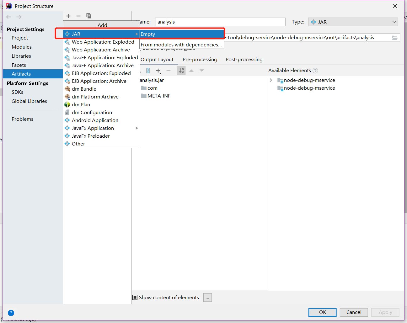Expand the node-debug-mservice tree node
The width and height of the screenshot is (407, 323).
[271, 80]
